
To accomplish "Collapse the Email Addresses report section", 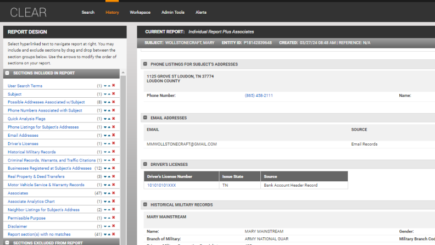I will pyautogui.click(x=146, y=118).
